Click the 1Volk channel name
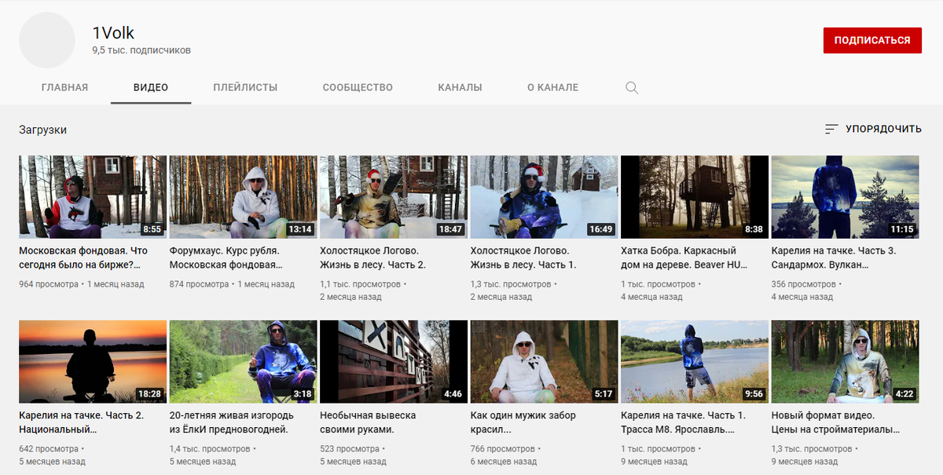The width and height of the screenshot is (943, 475). point(113,33)
